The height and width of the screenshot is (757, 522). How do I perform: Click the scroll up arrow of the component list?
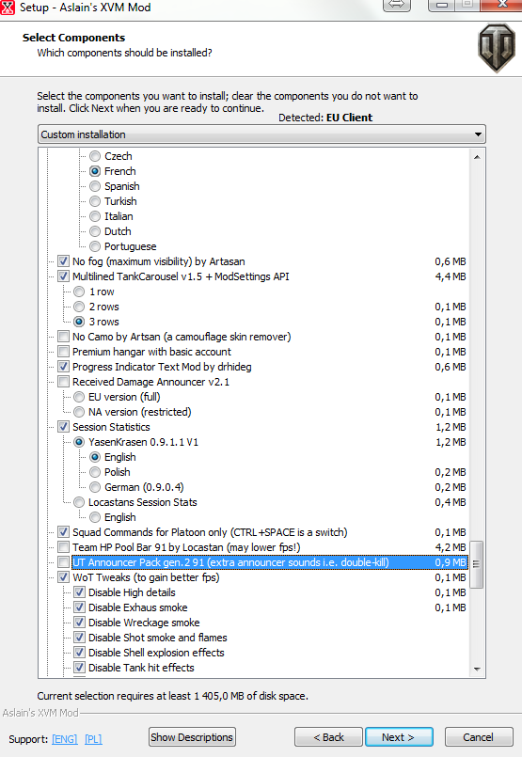click(477, 157)
